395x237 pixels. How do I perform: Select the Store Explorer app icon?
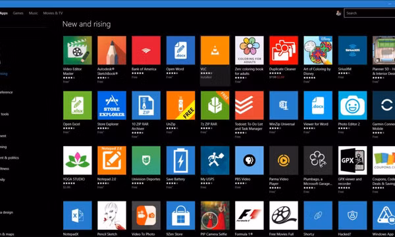(x=112, y=105)
